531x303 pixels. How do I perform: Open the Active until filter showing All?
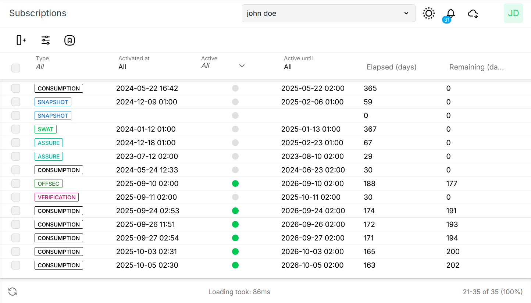click(x=288, y=67)
